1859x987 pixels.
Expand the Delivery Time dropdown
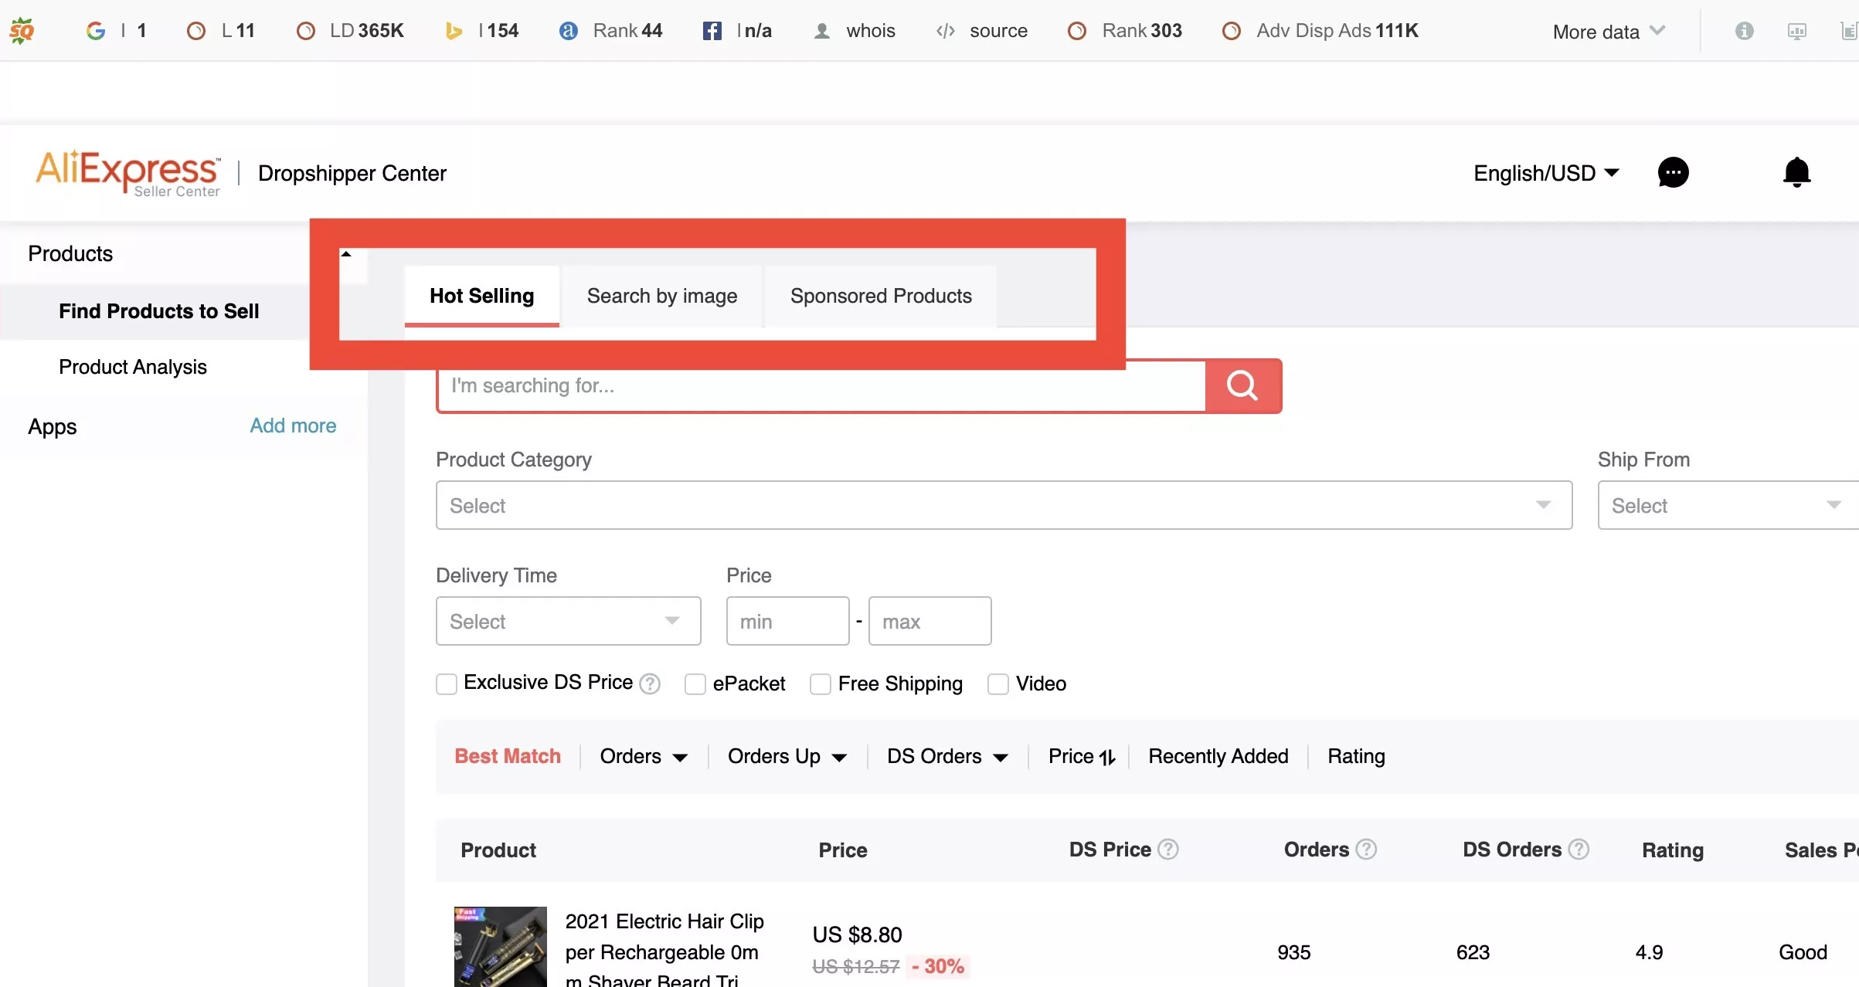click(568, 621)
